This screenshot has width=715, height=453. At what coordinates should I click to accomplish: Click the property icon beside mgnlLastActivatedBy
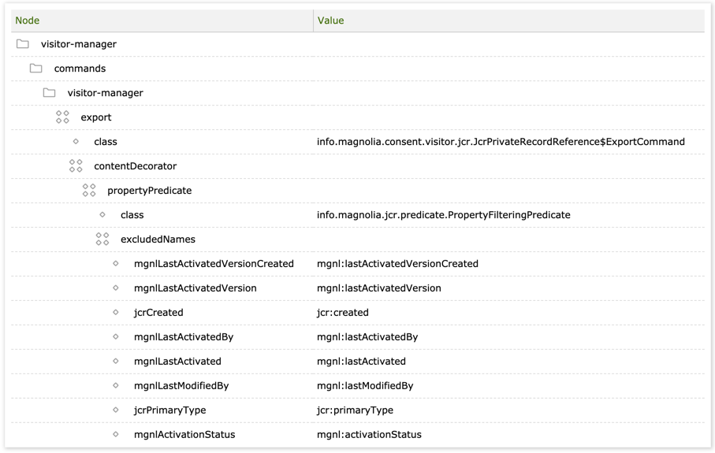click(115, 336)
